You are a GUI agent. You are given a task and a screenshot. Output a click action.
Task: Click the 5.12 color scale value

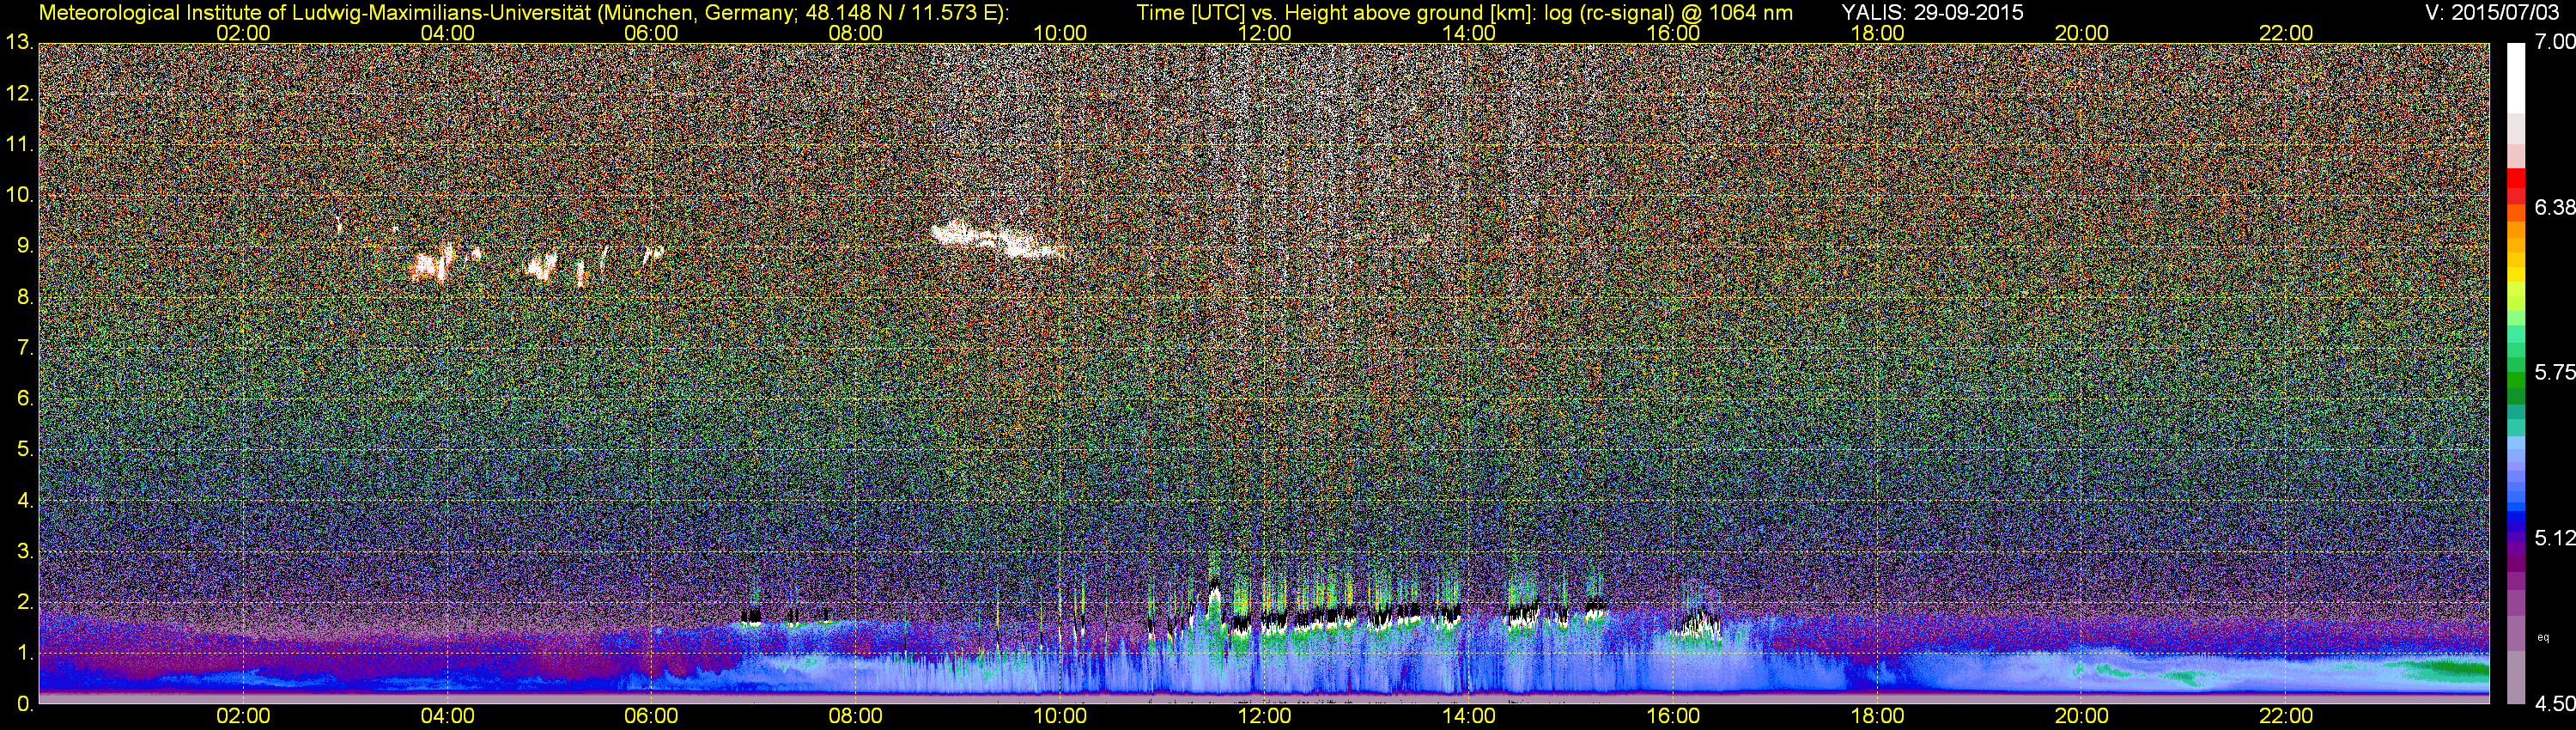tap(2555, 538)
